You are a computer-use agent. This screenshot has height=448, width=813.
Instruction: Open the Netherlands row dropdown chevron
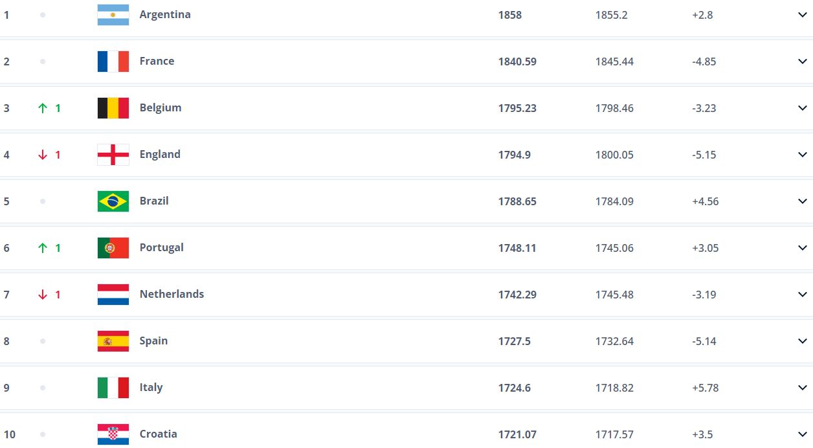pyautogui.click(x=803, y=295)
